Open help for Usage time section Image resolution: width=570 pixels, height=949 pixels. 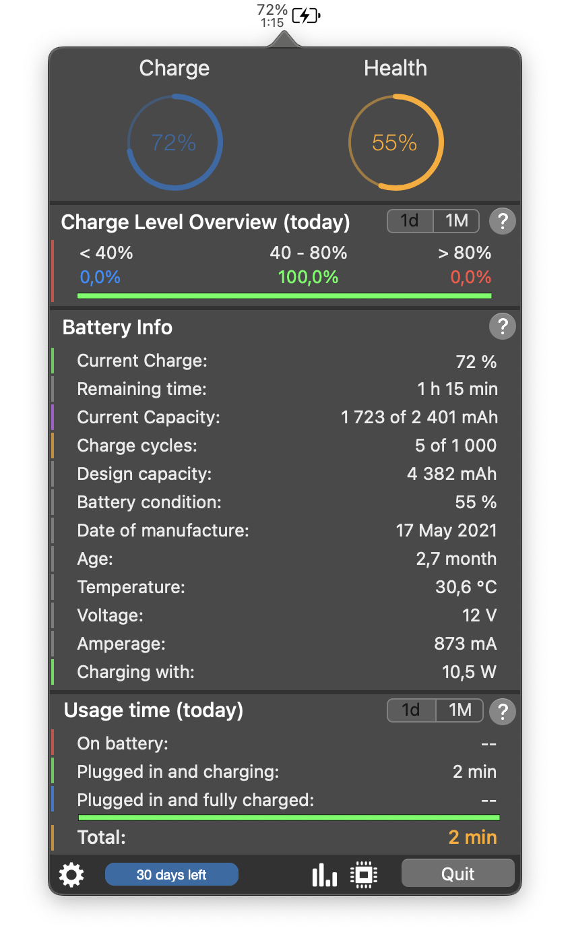(502, 711)
